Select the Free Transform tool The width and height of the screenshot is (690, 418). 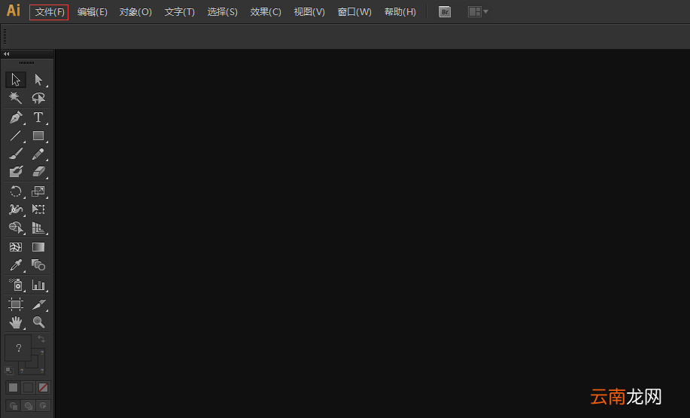[38, 209]
